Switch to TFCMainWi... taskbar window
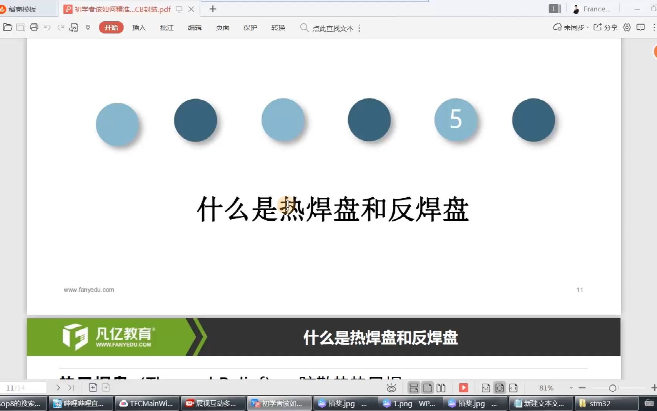Image resolution: width=657 pixels, height=411 pixels. pyautogui.click(x=147, y=403)
